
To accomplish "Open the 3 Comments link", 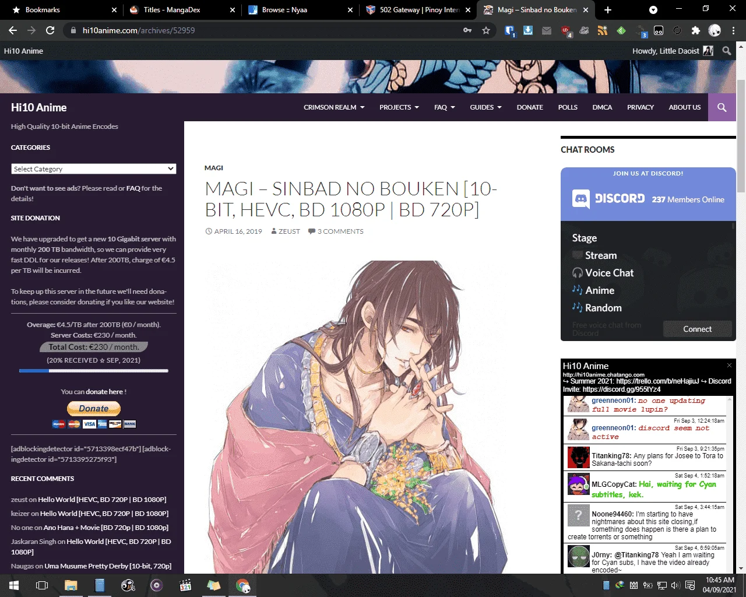I will coord(340,231).
